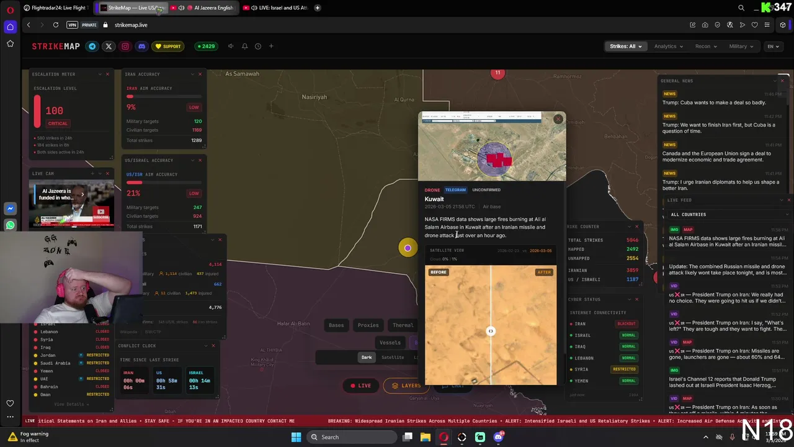This screenshot has width=794, height=447.
Task: Open StrikeMap's X (Twitter) profile icon
Action: (109, 46)
